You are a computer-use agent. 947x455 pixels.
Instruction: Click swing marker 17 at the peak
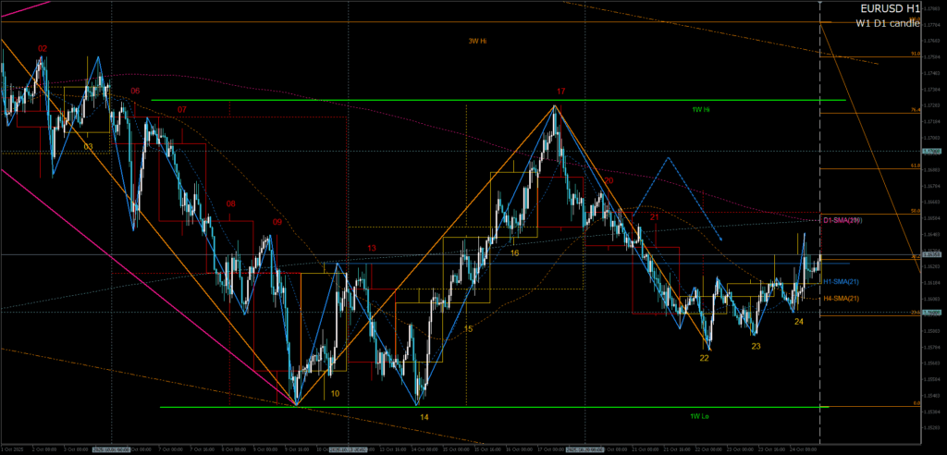560,92
